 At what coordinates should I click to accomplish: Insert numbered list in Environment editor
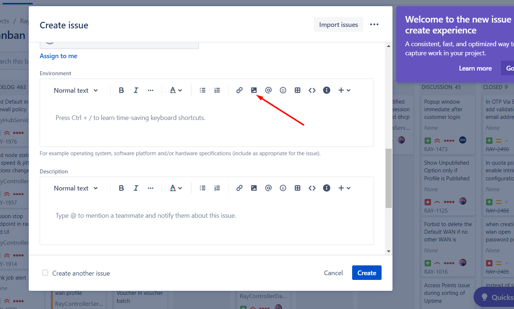point(217,90)
